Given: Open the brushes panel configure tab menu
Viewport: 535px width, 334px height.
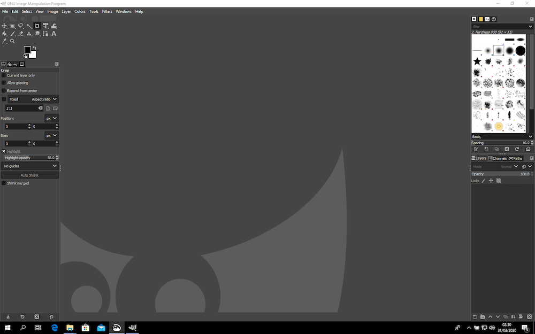Looking at the screenshot, I should [532, 19].
